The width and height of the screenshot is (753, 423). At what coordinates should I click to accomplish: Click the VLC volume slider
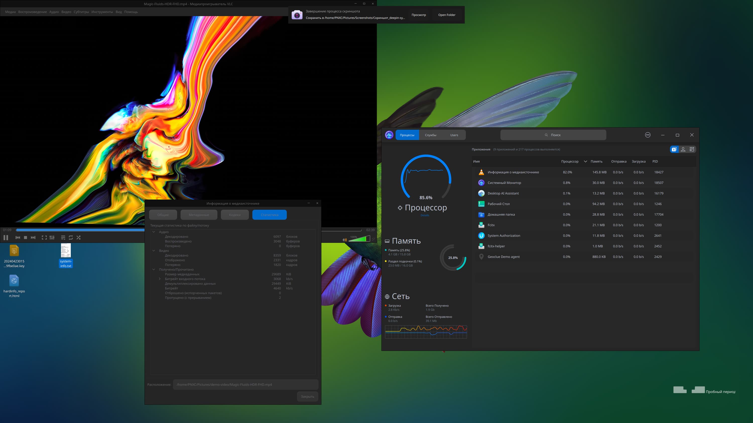click(x=359, y=239)
